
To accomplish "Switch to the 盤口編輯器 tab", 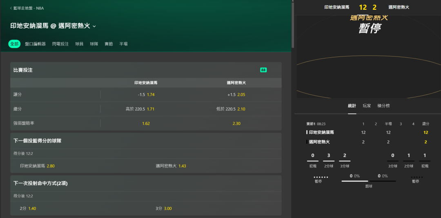I will [35, 44].
